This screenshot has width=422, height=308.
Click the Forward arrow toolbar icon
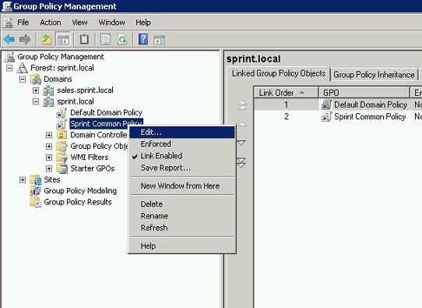[x=25, y=40]
